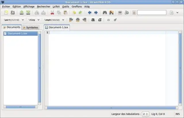184x118 pixels.
Task: Center text using the alignment icon
Action: [78, 20]
